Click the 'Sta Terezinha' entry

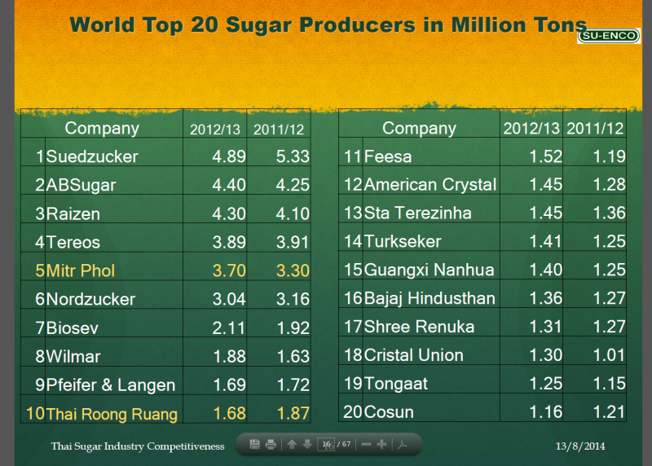point(418,213)
